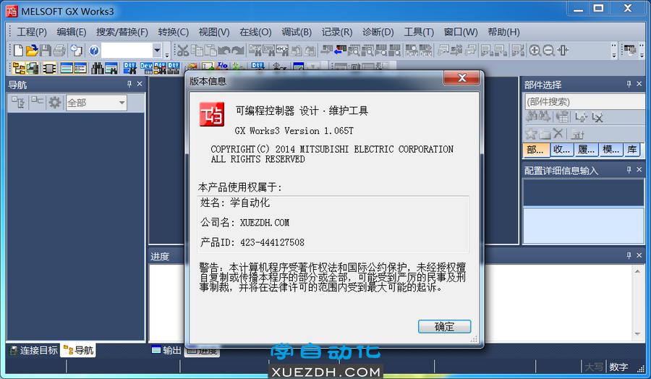Save the project with the floppy disk icon

[x=46, y=51]
